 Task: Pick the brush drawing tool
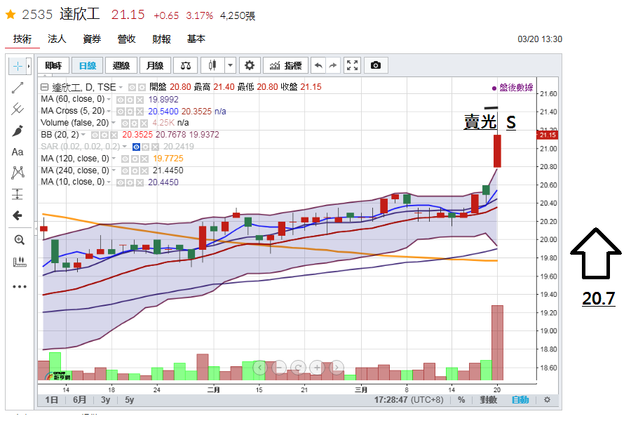(x=18, y=131)
